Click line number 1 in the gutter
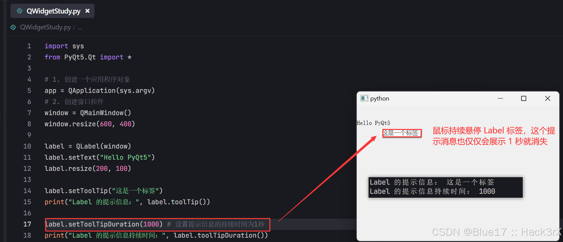The height and width of the screenshot is (242, 563). click(29, 46)
